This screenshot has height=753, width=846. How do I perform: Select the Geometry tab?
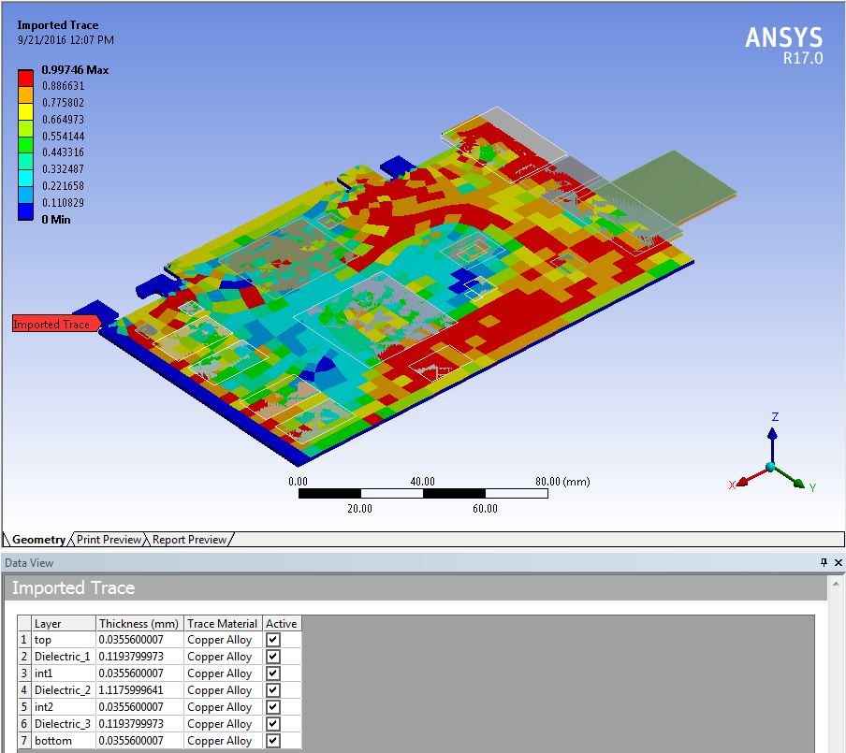[38, 540]
